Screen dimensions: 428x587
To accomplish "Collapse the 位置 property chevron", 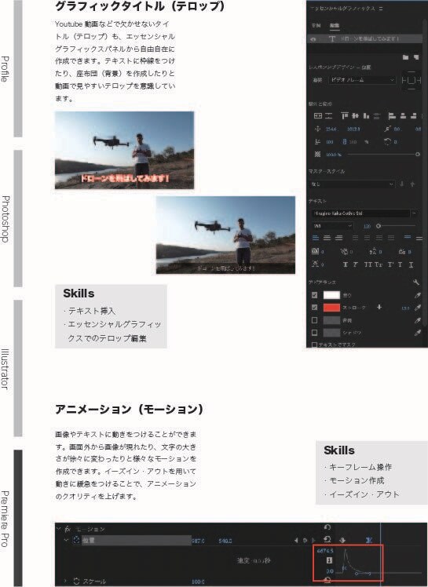I will [66, 540].
